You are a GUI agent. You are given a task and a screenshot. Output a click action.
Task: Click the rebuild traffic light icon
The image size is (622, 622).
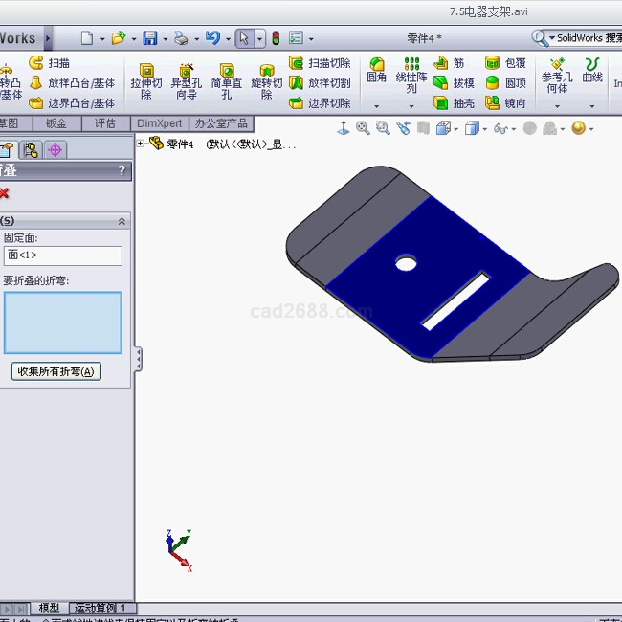coord(276,38)
